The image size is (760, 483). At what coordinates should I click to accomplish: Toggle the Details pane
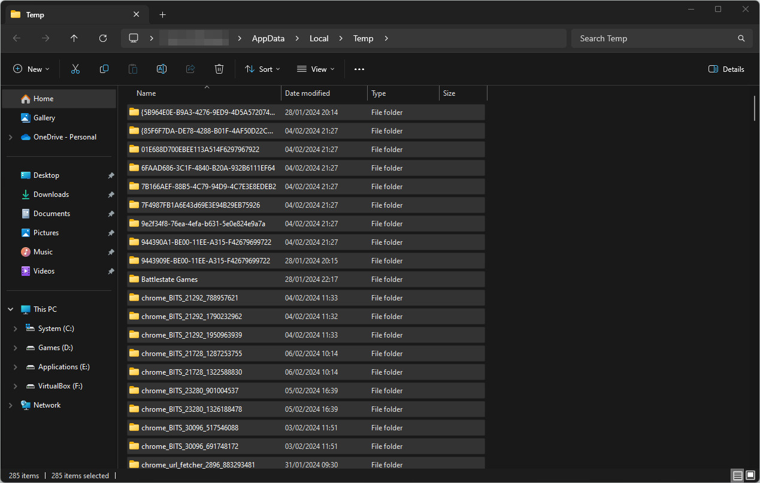(x=726, y=69)
